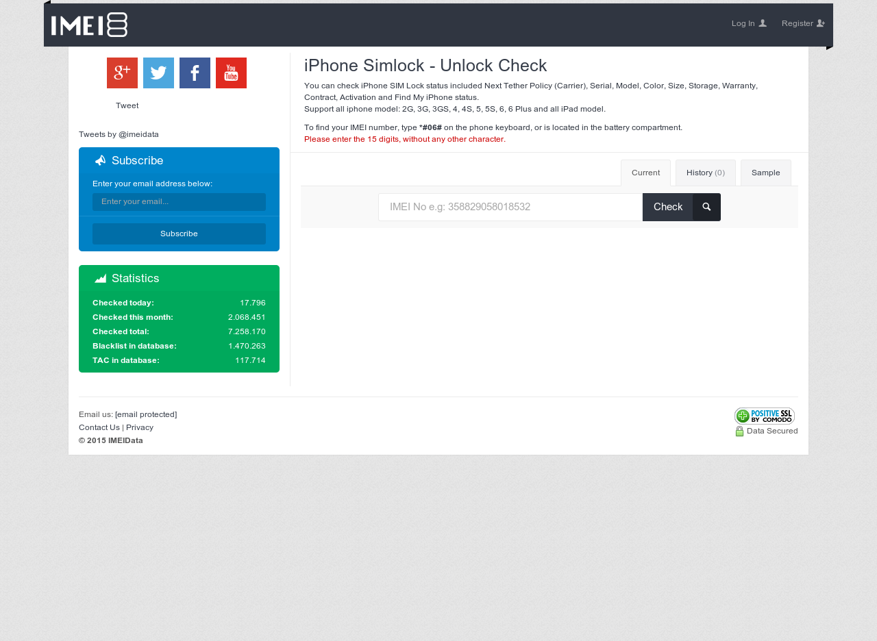Click the 'Checked today:' label
The image size is (877, 641).
pos(123,303)
